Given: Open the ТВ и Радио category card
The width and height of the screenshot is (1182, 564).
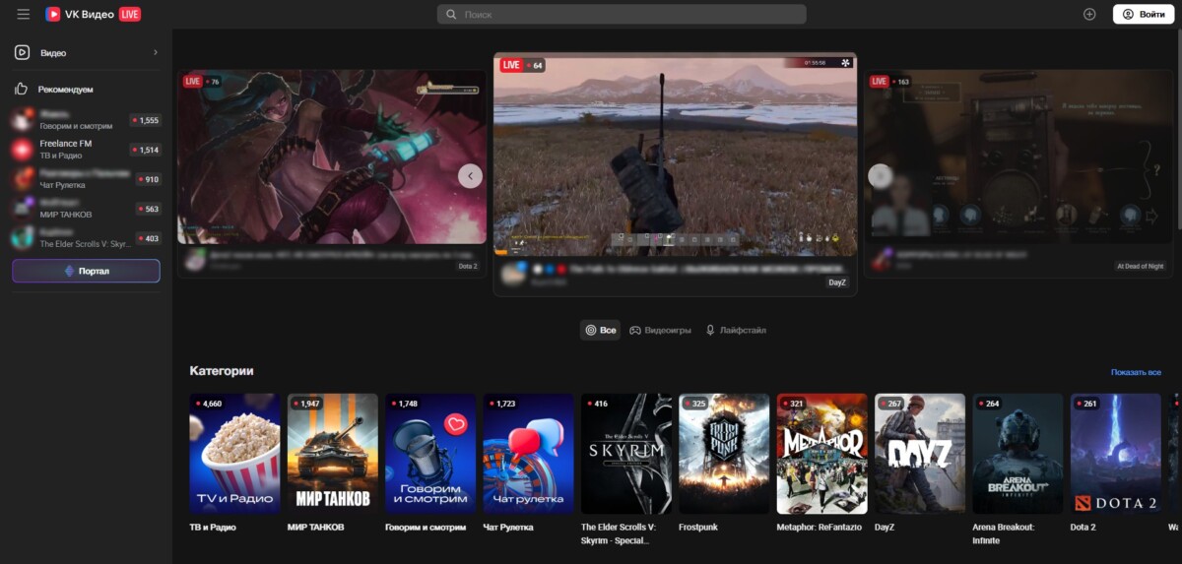Looking at the screenshot, I should [x=234, y=454].
